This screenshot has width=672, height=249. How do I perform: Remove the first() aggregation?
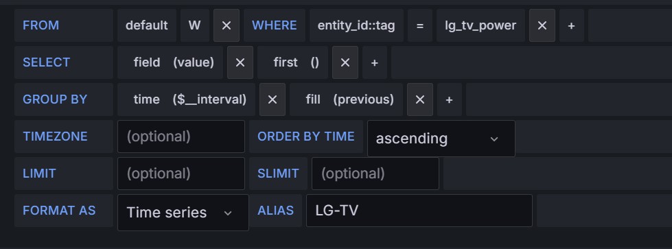click(x=345, y=62)
